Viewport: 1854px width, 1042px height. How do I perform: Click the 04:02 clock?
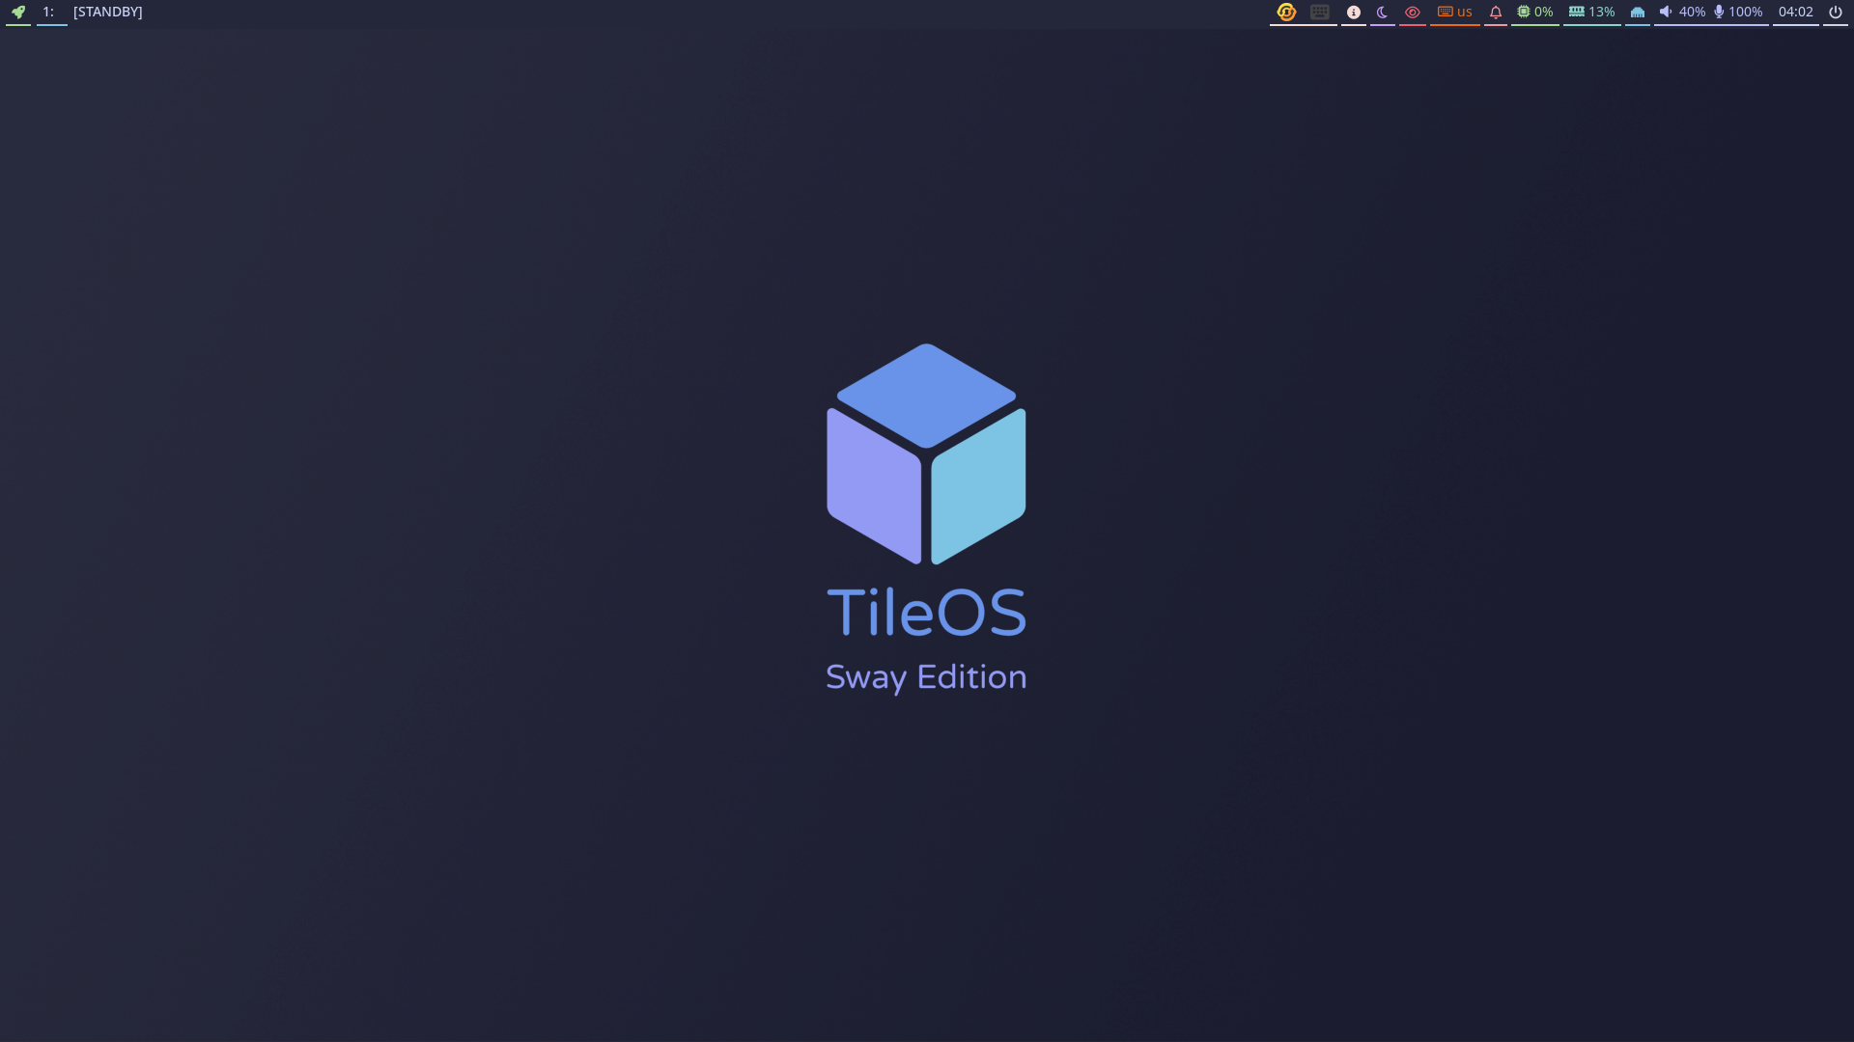1796,13
